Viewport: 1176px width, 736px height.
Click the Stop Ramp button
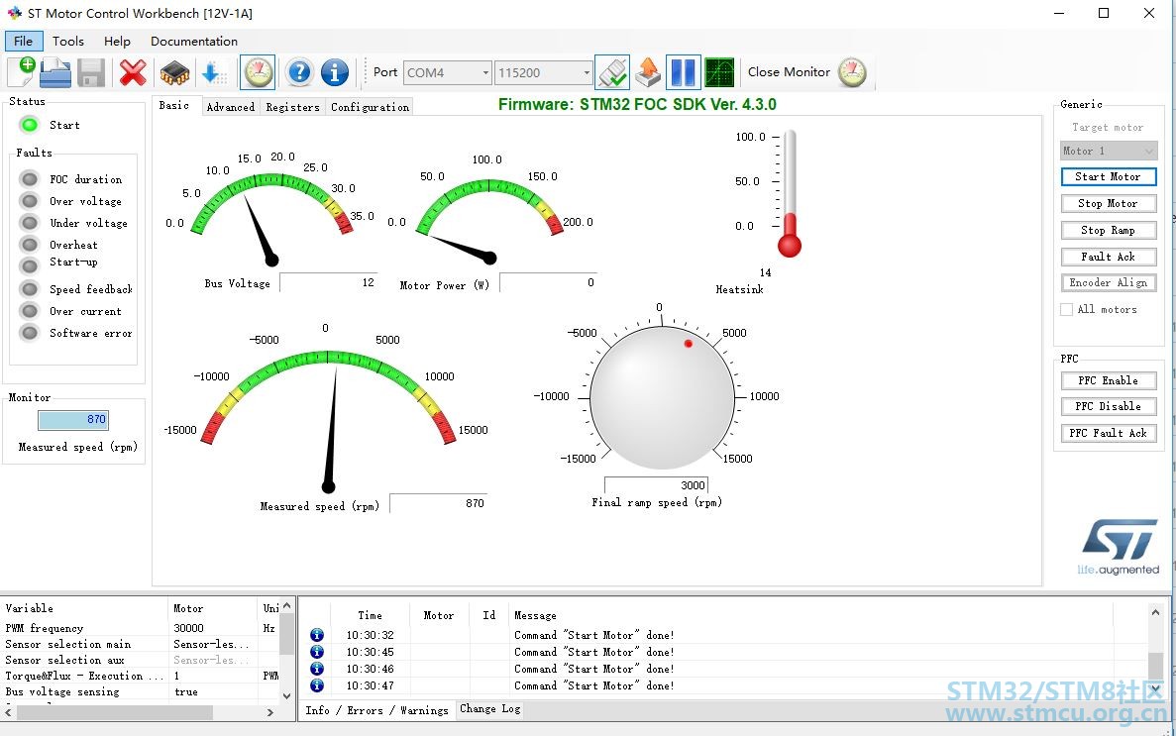[x=1109, y=231]
